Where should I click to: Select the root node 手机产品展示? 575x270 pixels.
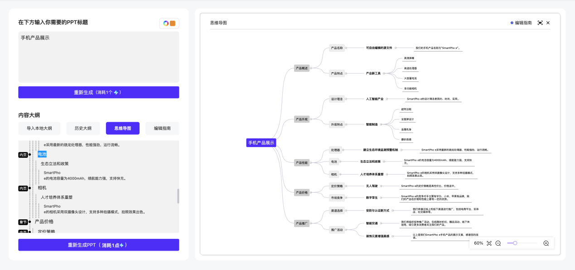pyautogui.click(x=261, y=142)
